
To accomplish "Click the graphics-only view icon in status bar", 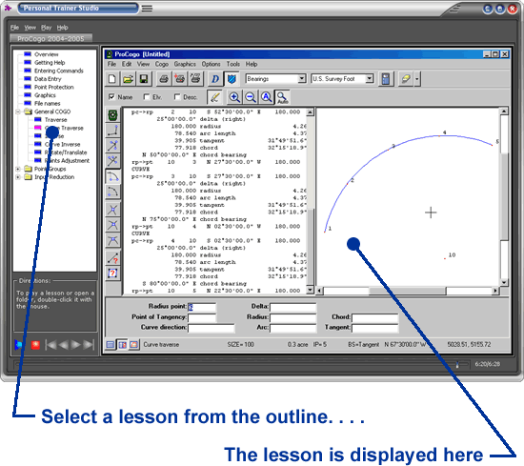I will tap(134, 344).
